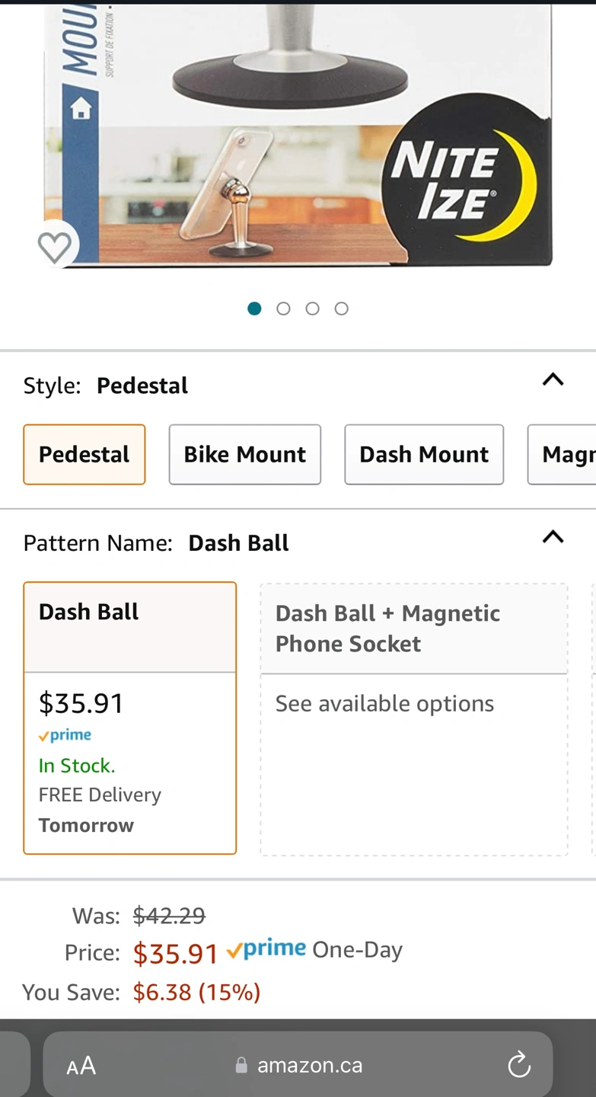Tap the prime logo beside price
The width and height of the screenshot is (596, 1097).
tap(266, 949)
